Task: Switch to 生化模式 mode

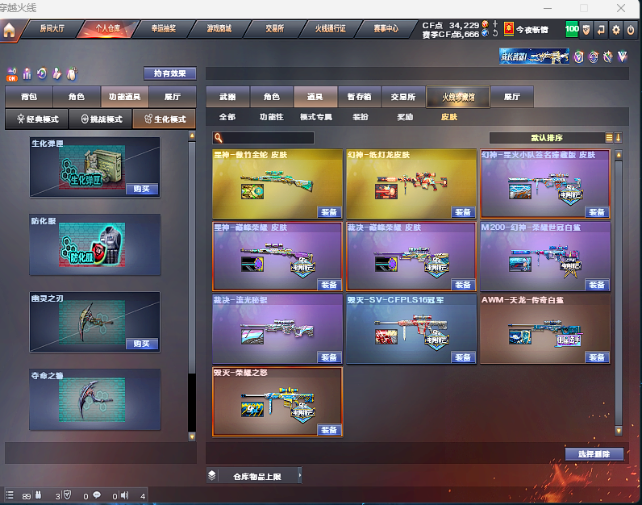Action: [165, 119]
